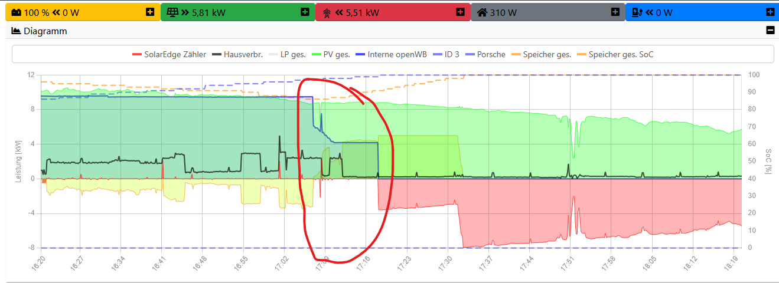Click the battery icon in yellow card
Screen dimensions: 779x283
[15, 12]
